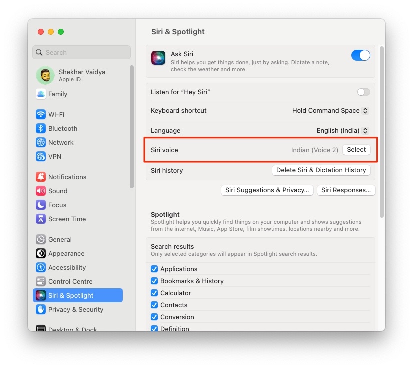The height and width of the screenshot is (368, 413).
Task: Open Screen Time settings
Action: [x=78, y=219]
